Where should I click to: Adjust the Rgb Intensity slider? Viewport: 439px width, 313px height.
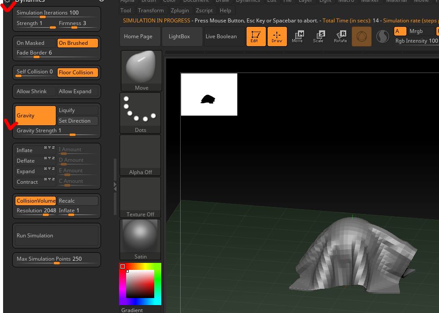416,41
